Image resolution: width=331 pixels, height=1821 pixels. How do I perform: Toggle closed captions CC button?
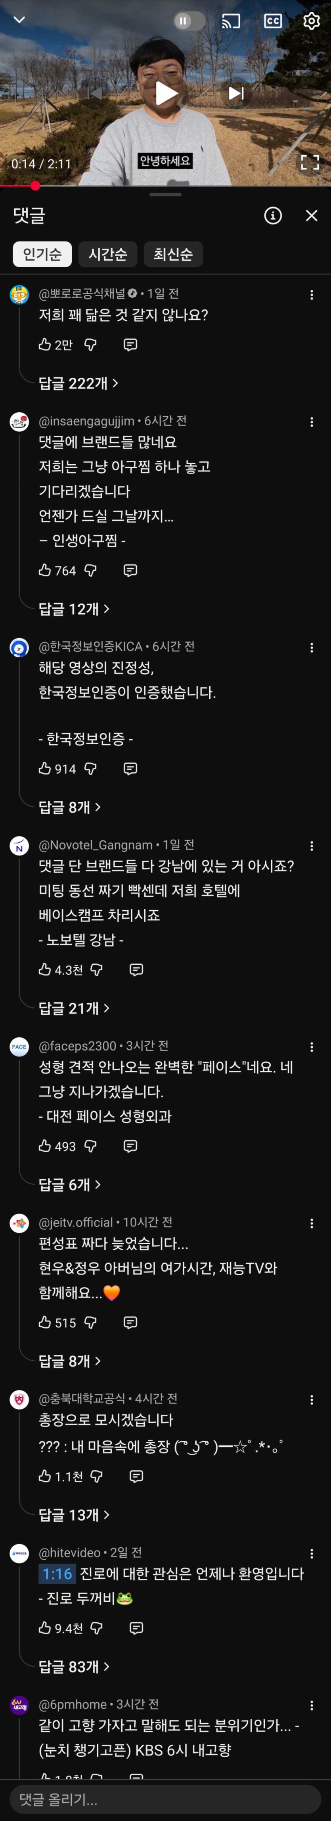click(x=272, y=21)
